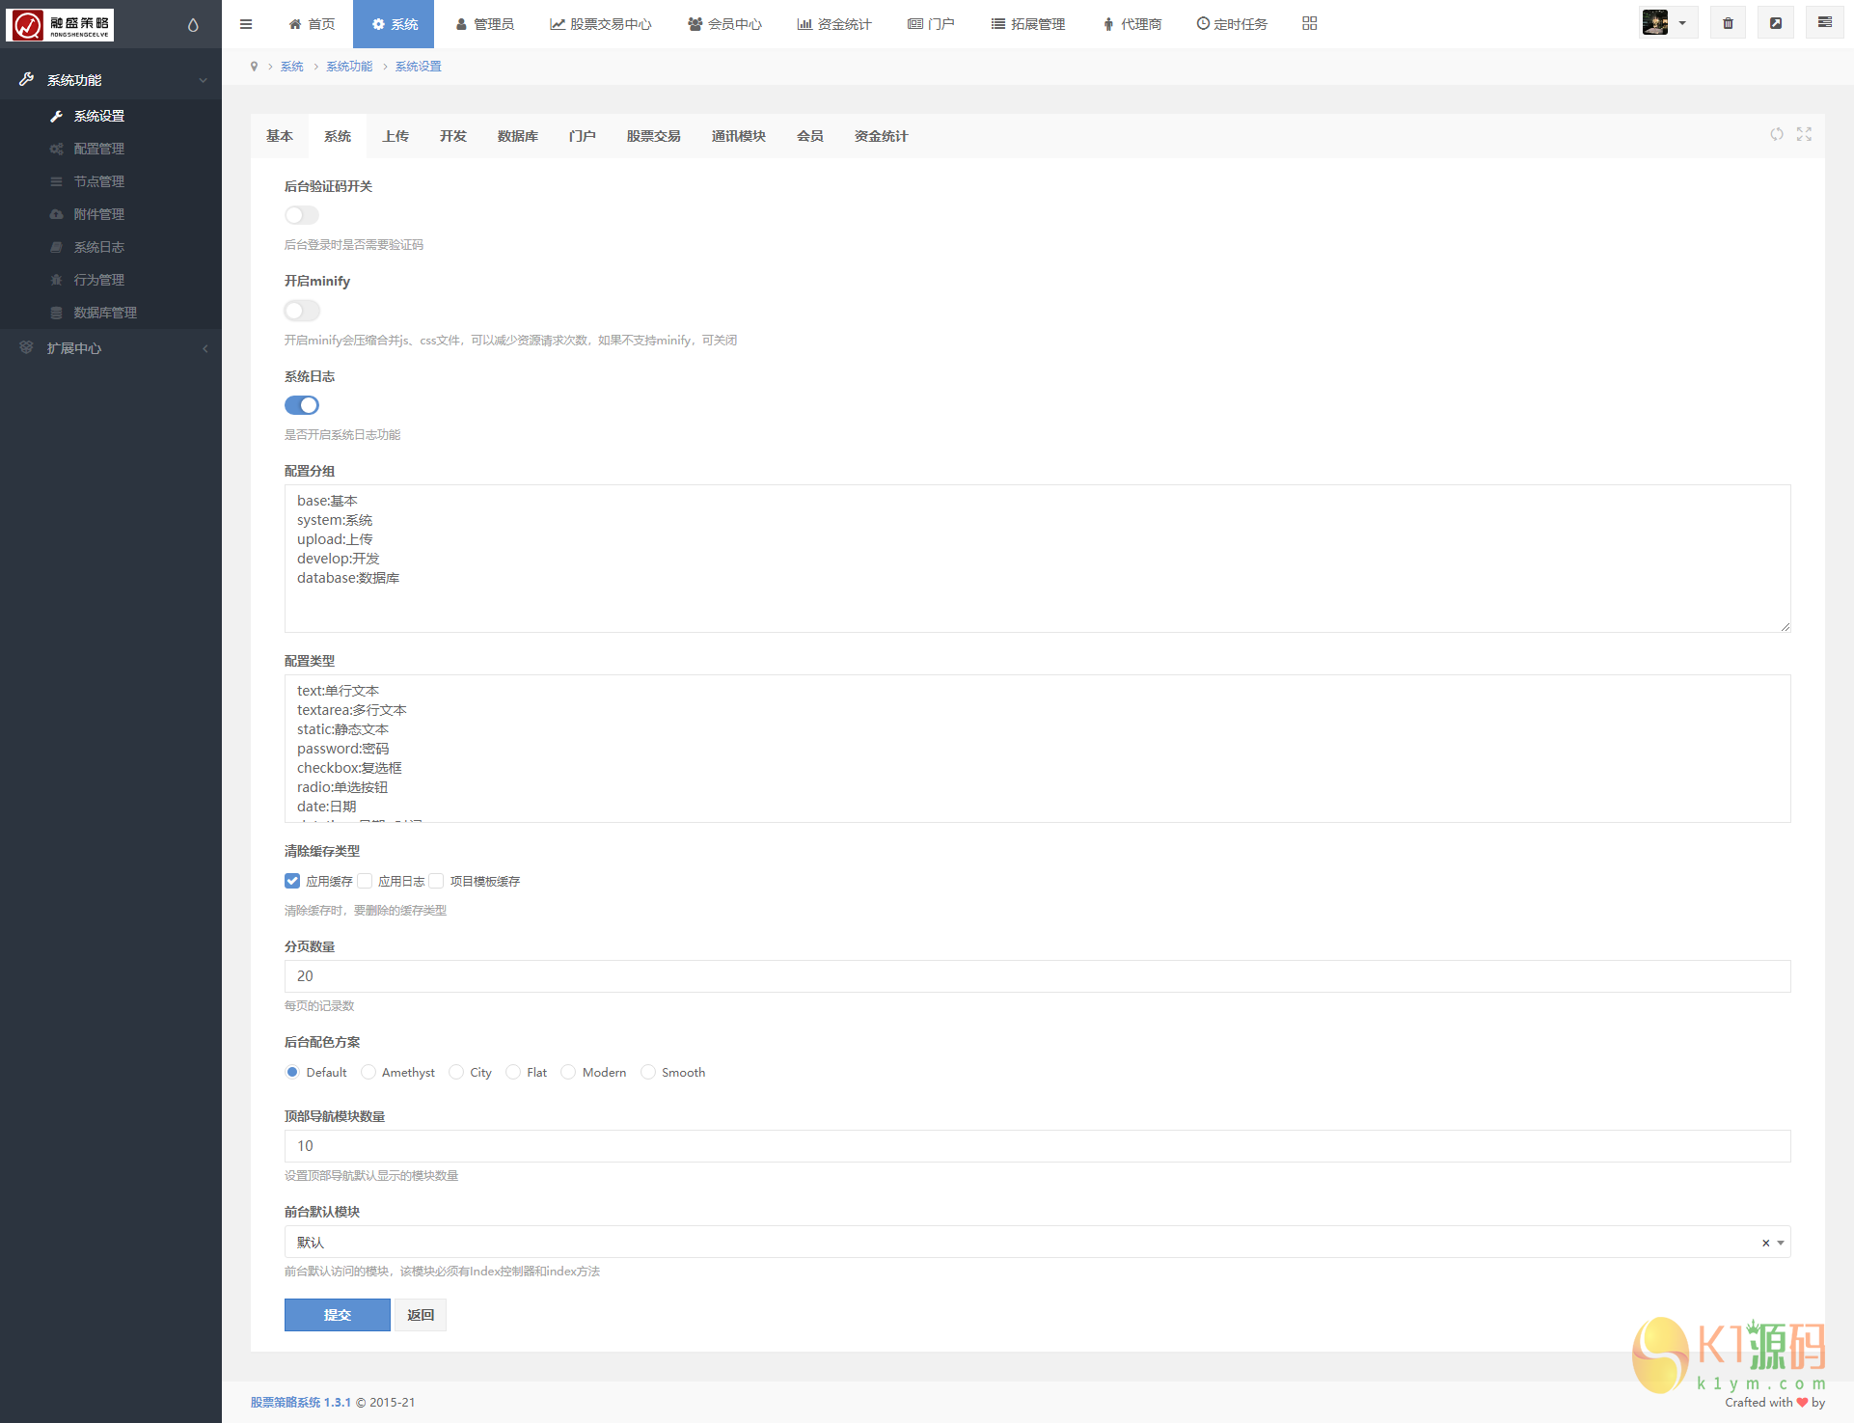This screenshot has width=1854, height=1423.
Task: Open the external link icon in header
Action: [1775, 23]
